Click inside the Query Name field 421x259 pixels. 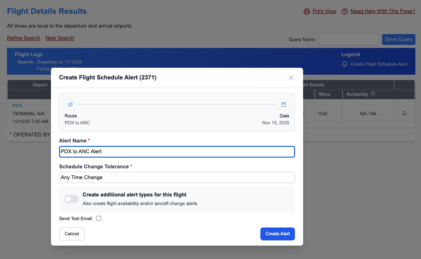coord(348,39)
